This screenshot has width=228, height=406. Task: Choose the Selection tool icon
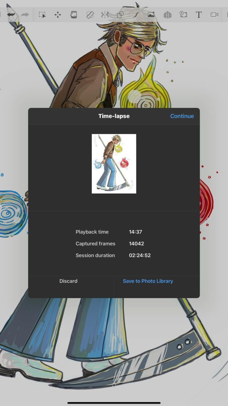(42, 15)
